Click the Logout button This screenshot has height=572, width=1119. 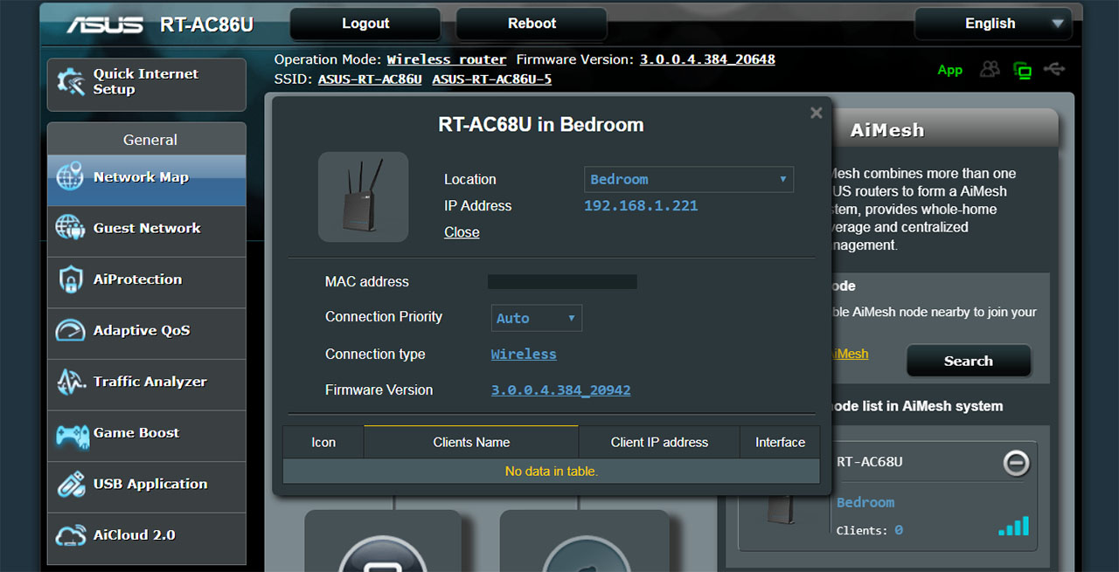(365, 24)
